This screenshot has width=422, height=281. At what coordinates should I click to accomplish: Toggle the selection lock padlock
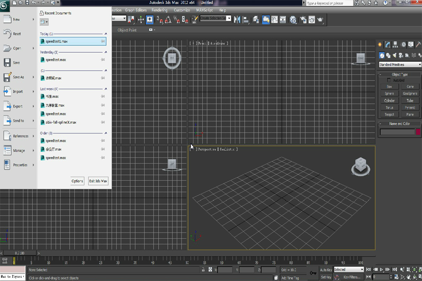tap(204, 270)
